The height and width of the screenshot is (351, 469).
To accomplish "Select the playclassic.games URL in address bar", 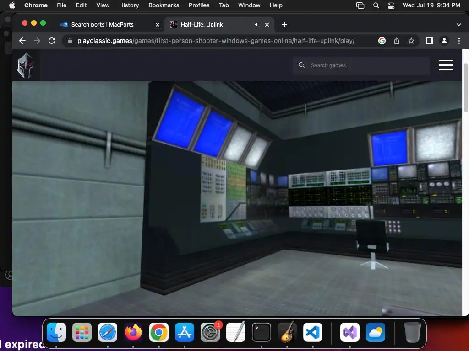I will (x=216, y=41).
